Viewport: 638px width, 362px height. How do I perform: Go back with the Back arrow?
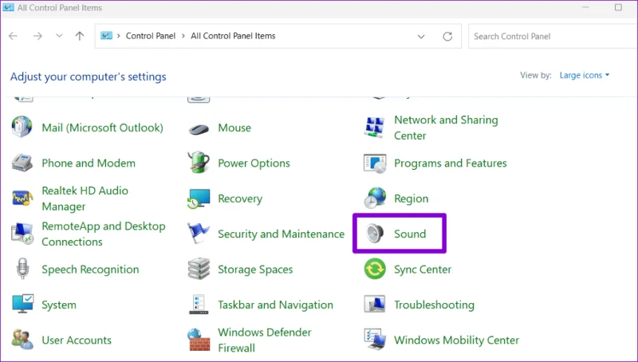pos(13,36)
